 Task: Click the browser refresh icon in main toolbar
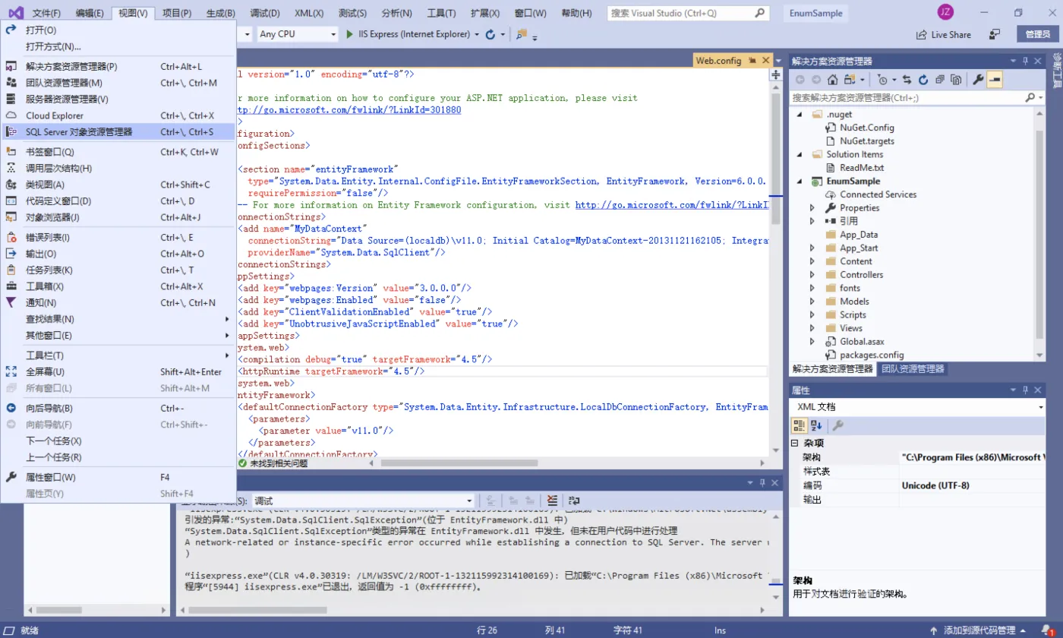[490, 34]
